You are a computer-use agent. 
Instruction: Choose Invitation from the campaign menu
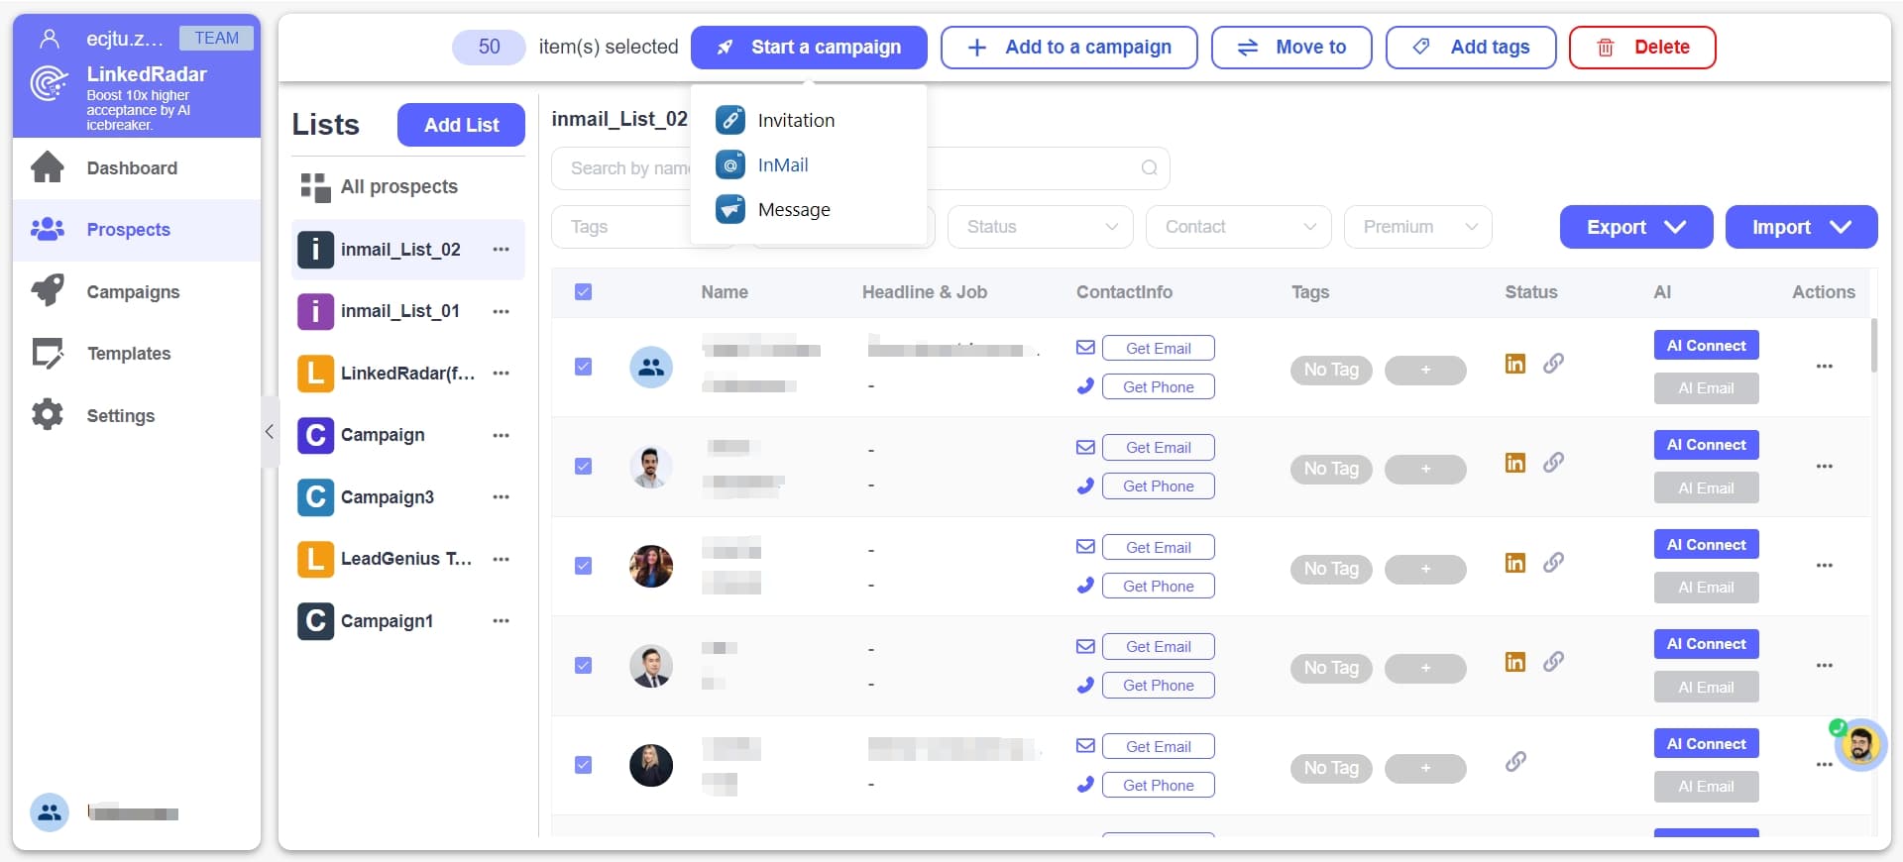pyautogui.click(x=809, y=120)
